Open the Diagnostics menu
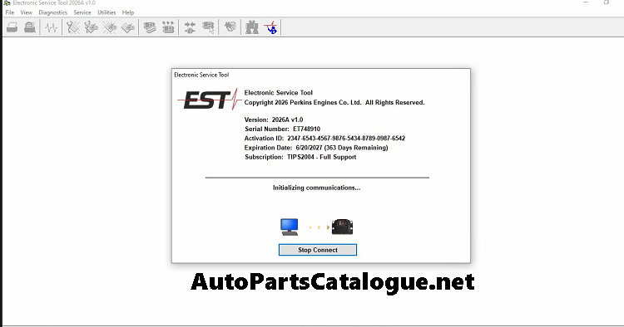624x327 pixels. [x=53, y=12]
